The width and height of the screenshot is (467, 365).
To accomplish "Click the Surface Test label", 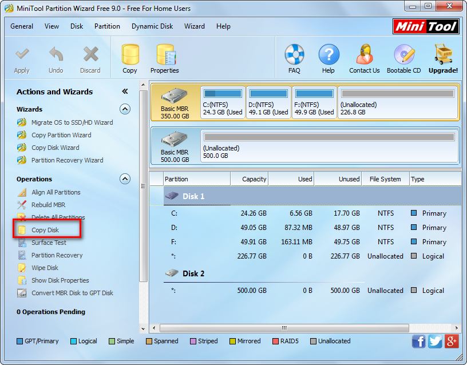I will pos(49,243).
